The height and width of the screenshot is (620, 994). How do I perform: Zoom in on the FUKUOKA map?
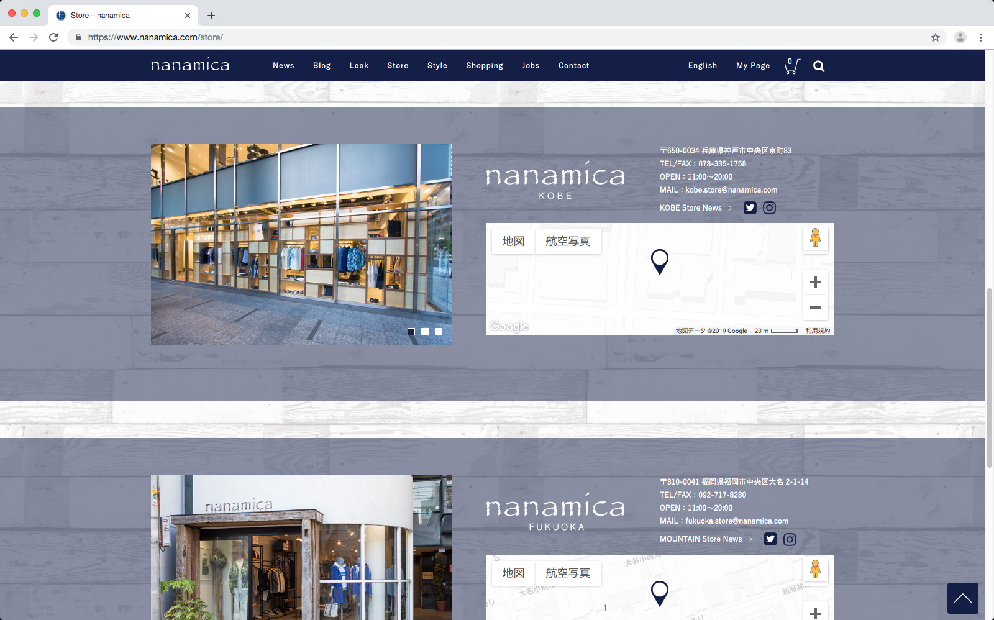[x=816, y=613]
